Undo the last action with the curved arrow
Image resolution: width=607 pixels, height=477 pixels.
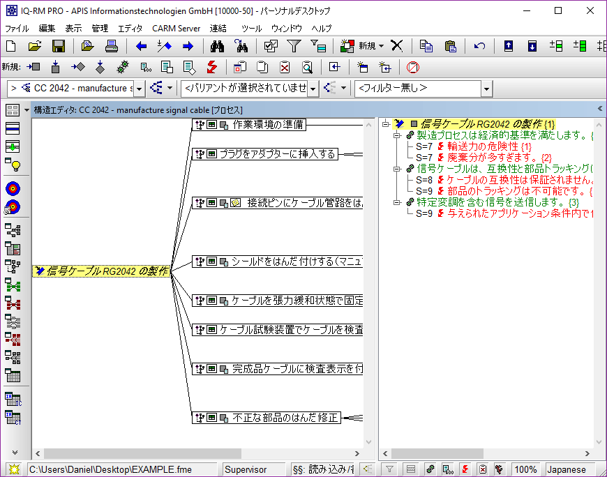479,46
